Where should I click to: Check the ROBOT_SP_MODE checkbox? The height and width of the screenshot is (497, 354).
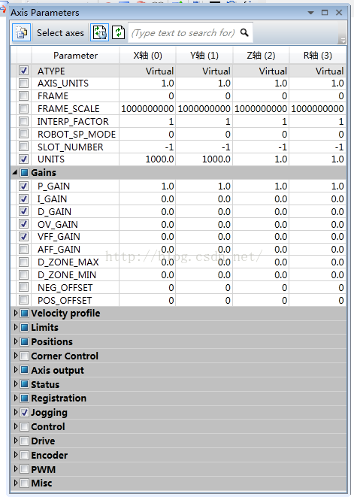(x=23, y=134)
